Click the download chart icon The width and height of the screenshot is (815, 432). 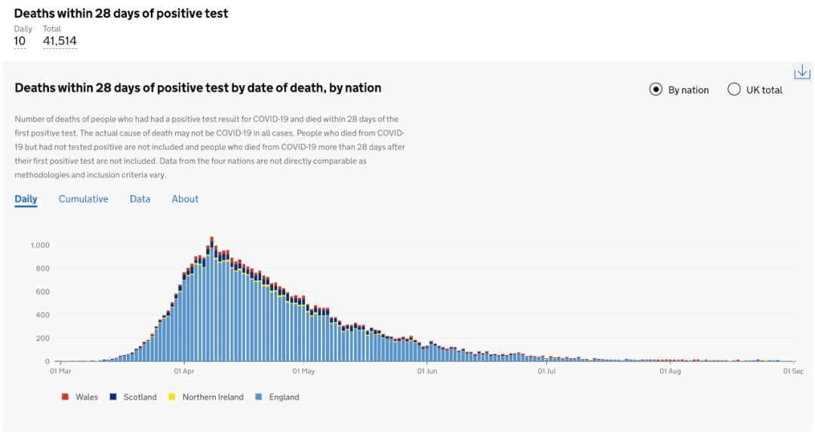click(x=802, y=72)
